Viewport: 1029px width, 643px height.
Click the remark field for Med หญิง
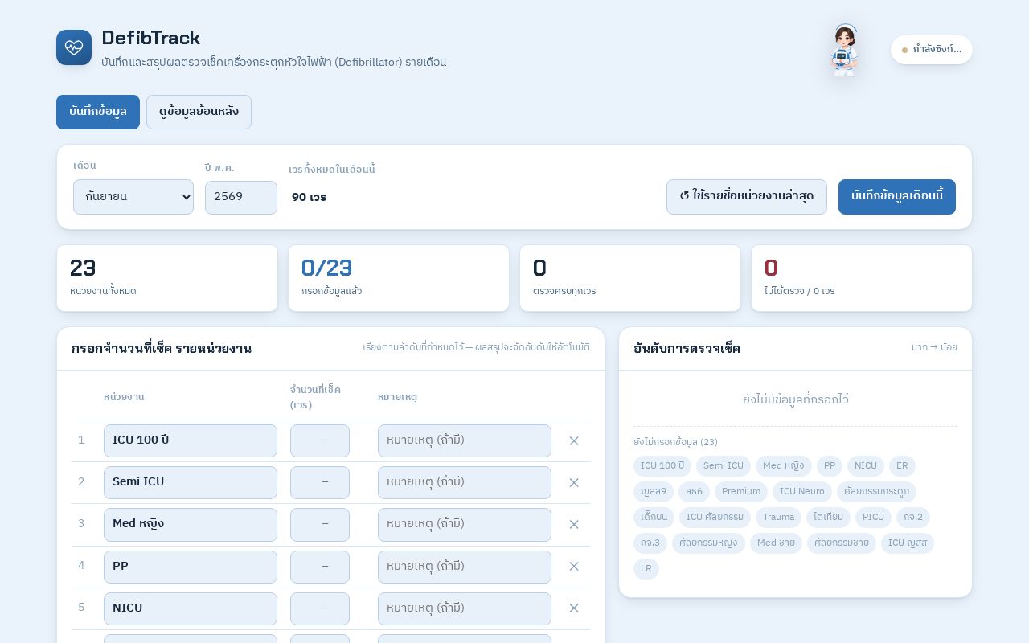point(465,524)
